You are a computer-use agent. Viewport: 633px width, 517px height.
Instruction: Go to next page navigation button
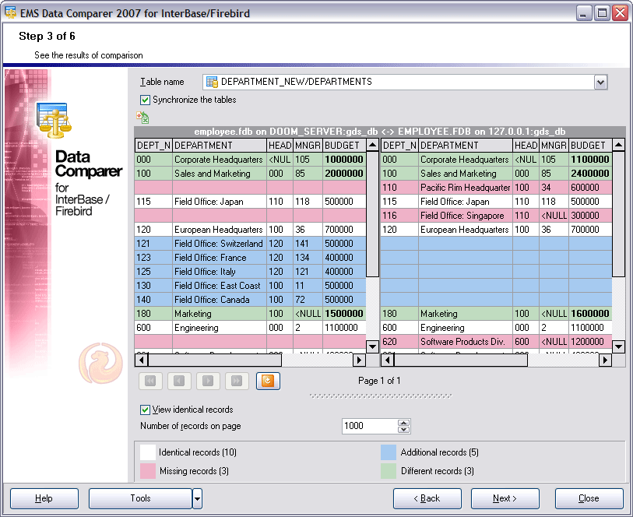209,381
